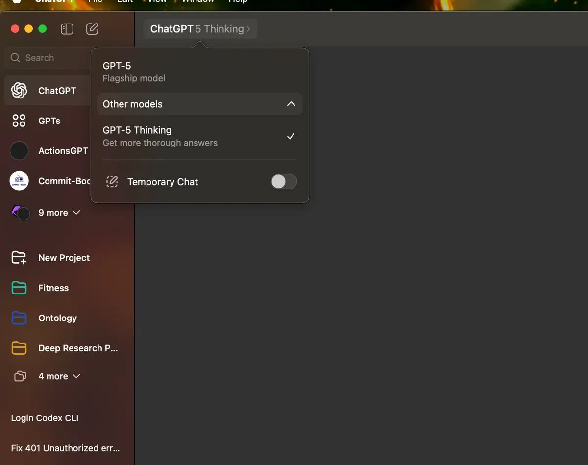Click the ActionsGPT name
This screenshot has height=465, width=588.
(x=63, y=151)
